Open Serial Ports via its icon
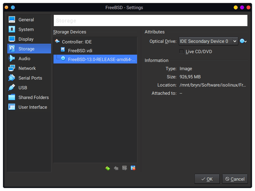255x191 pixels. [x=12, y=78]
